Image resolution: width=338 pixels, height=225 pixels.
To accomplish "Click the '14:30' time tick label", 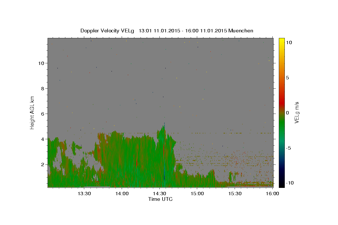I will pos(159,193).
